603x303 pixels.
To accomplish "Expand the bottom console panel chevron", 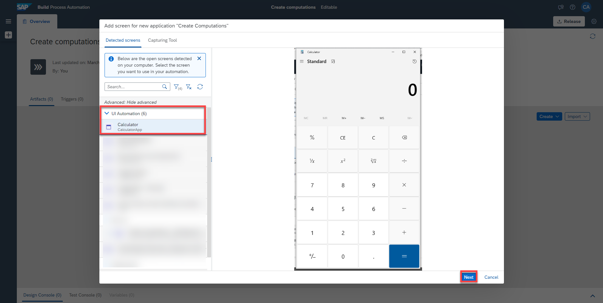I will coord(593,296).
